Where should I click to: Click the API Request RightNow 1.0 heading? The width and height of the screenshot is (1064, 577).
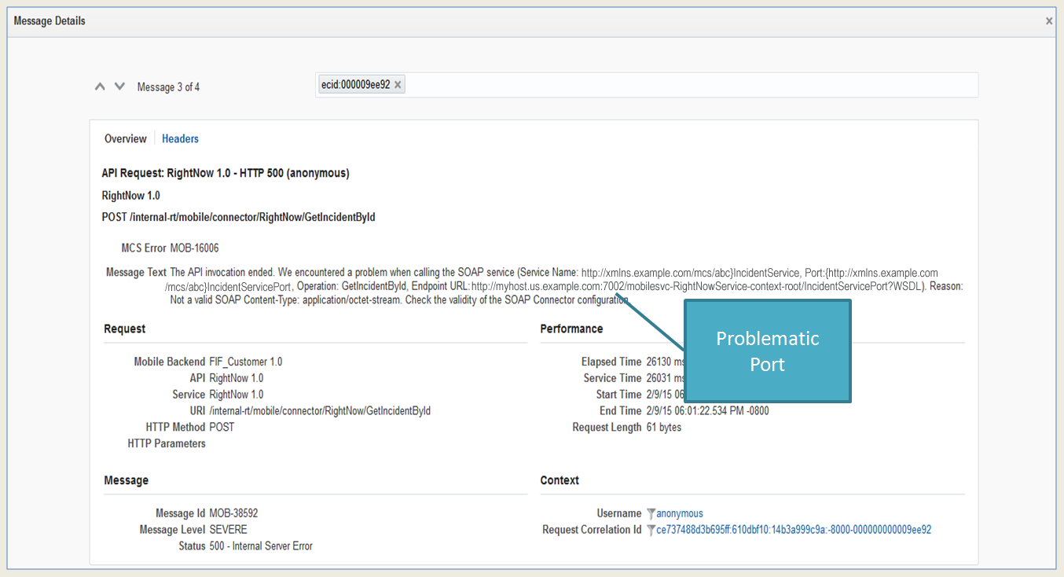click(226, 173)
